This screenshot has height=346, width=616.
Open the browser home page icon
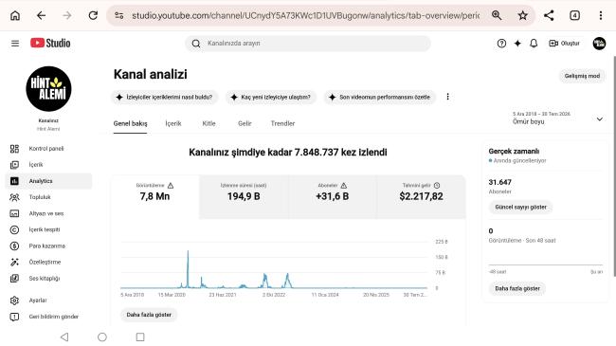pos(15,16)
